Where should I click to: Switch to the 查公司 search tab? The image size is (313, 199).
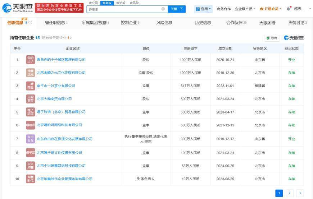coord(93,3)
